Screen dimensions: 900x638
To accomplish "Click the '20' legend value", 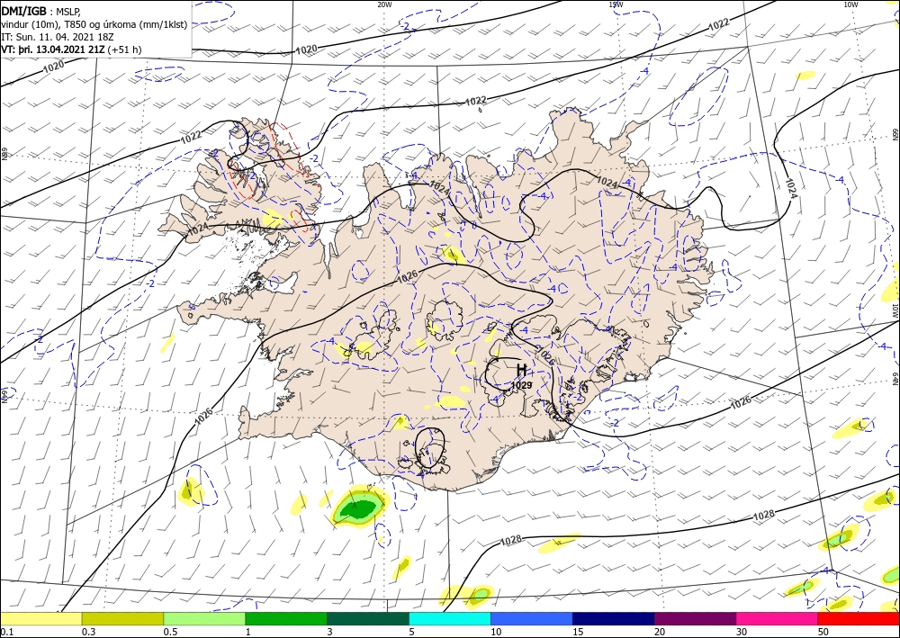I will pos(660,632).
